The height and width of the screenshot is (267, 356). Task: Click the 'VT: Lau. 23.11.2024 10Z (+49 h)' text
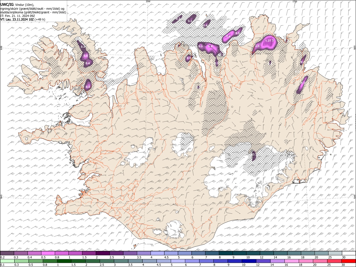(23, 20)
